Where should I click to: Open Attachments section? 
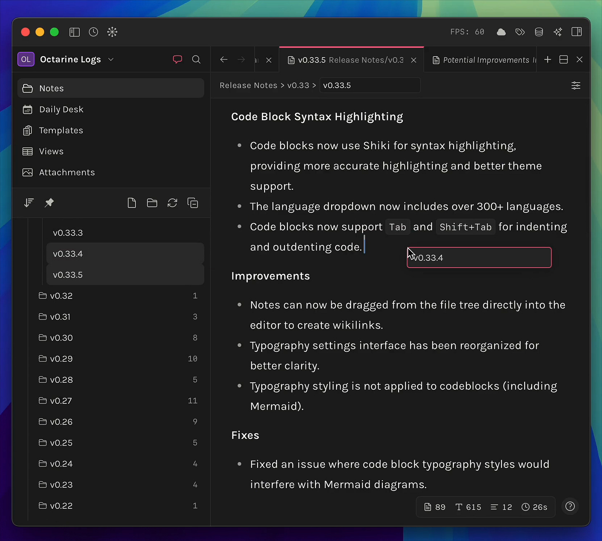111,172
